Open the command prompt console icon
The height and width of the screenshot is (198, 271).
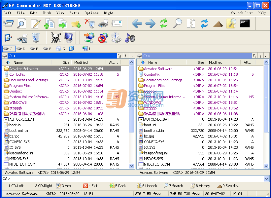[245, 23]
